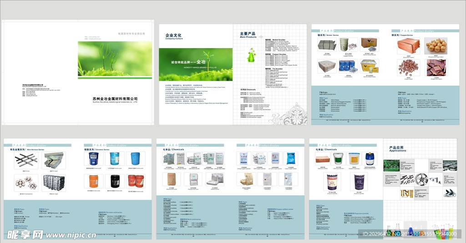This screenshot has height=243, width=466.
Task: Select the white cuprous cyanide drum with red band
Action: click(x=332, y=182)
